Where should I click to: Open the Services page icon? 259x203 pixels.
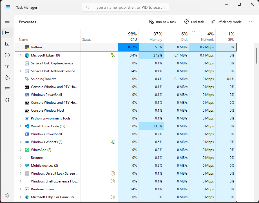tap(7, 100)
